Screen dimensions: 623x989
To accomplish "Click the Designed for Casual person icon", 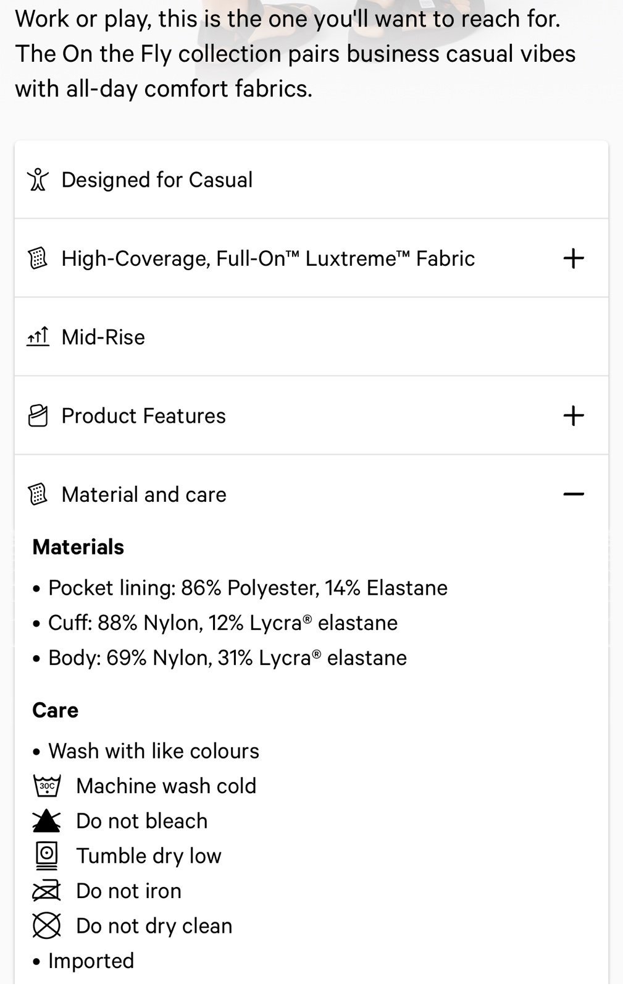I will tap(38, 179).
